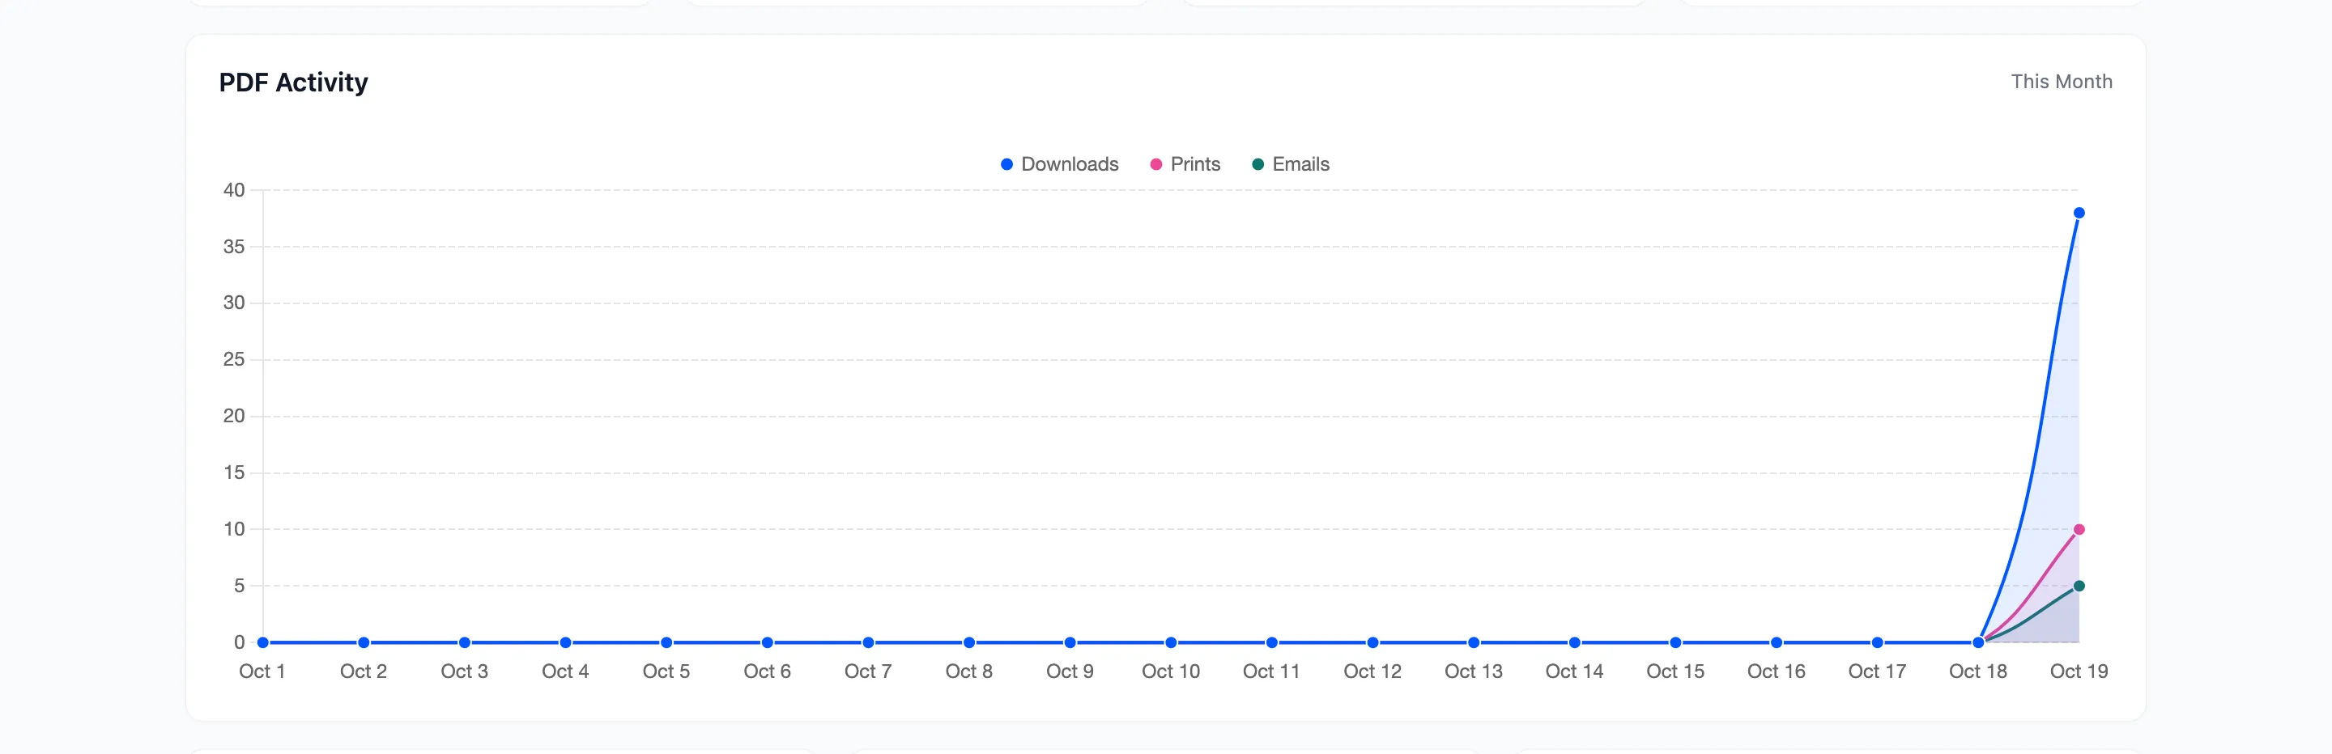Click the blue Downloads legend dot
This screenshot has width=2332, height=754.
tap(1006, 164)
